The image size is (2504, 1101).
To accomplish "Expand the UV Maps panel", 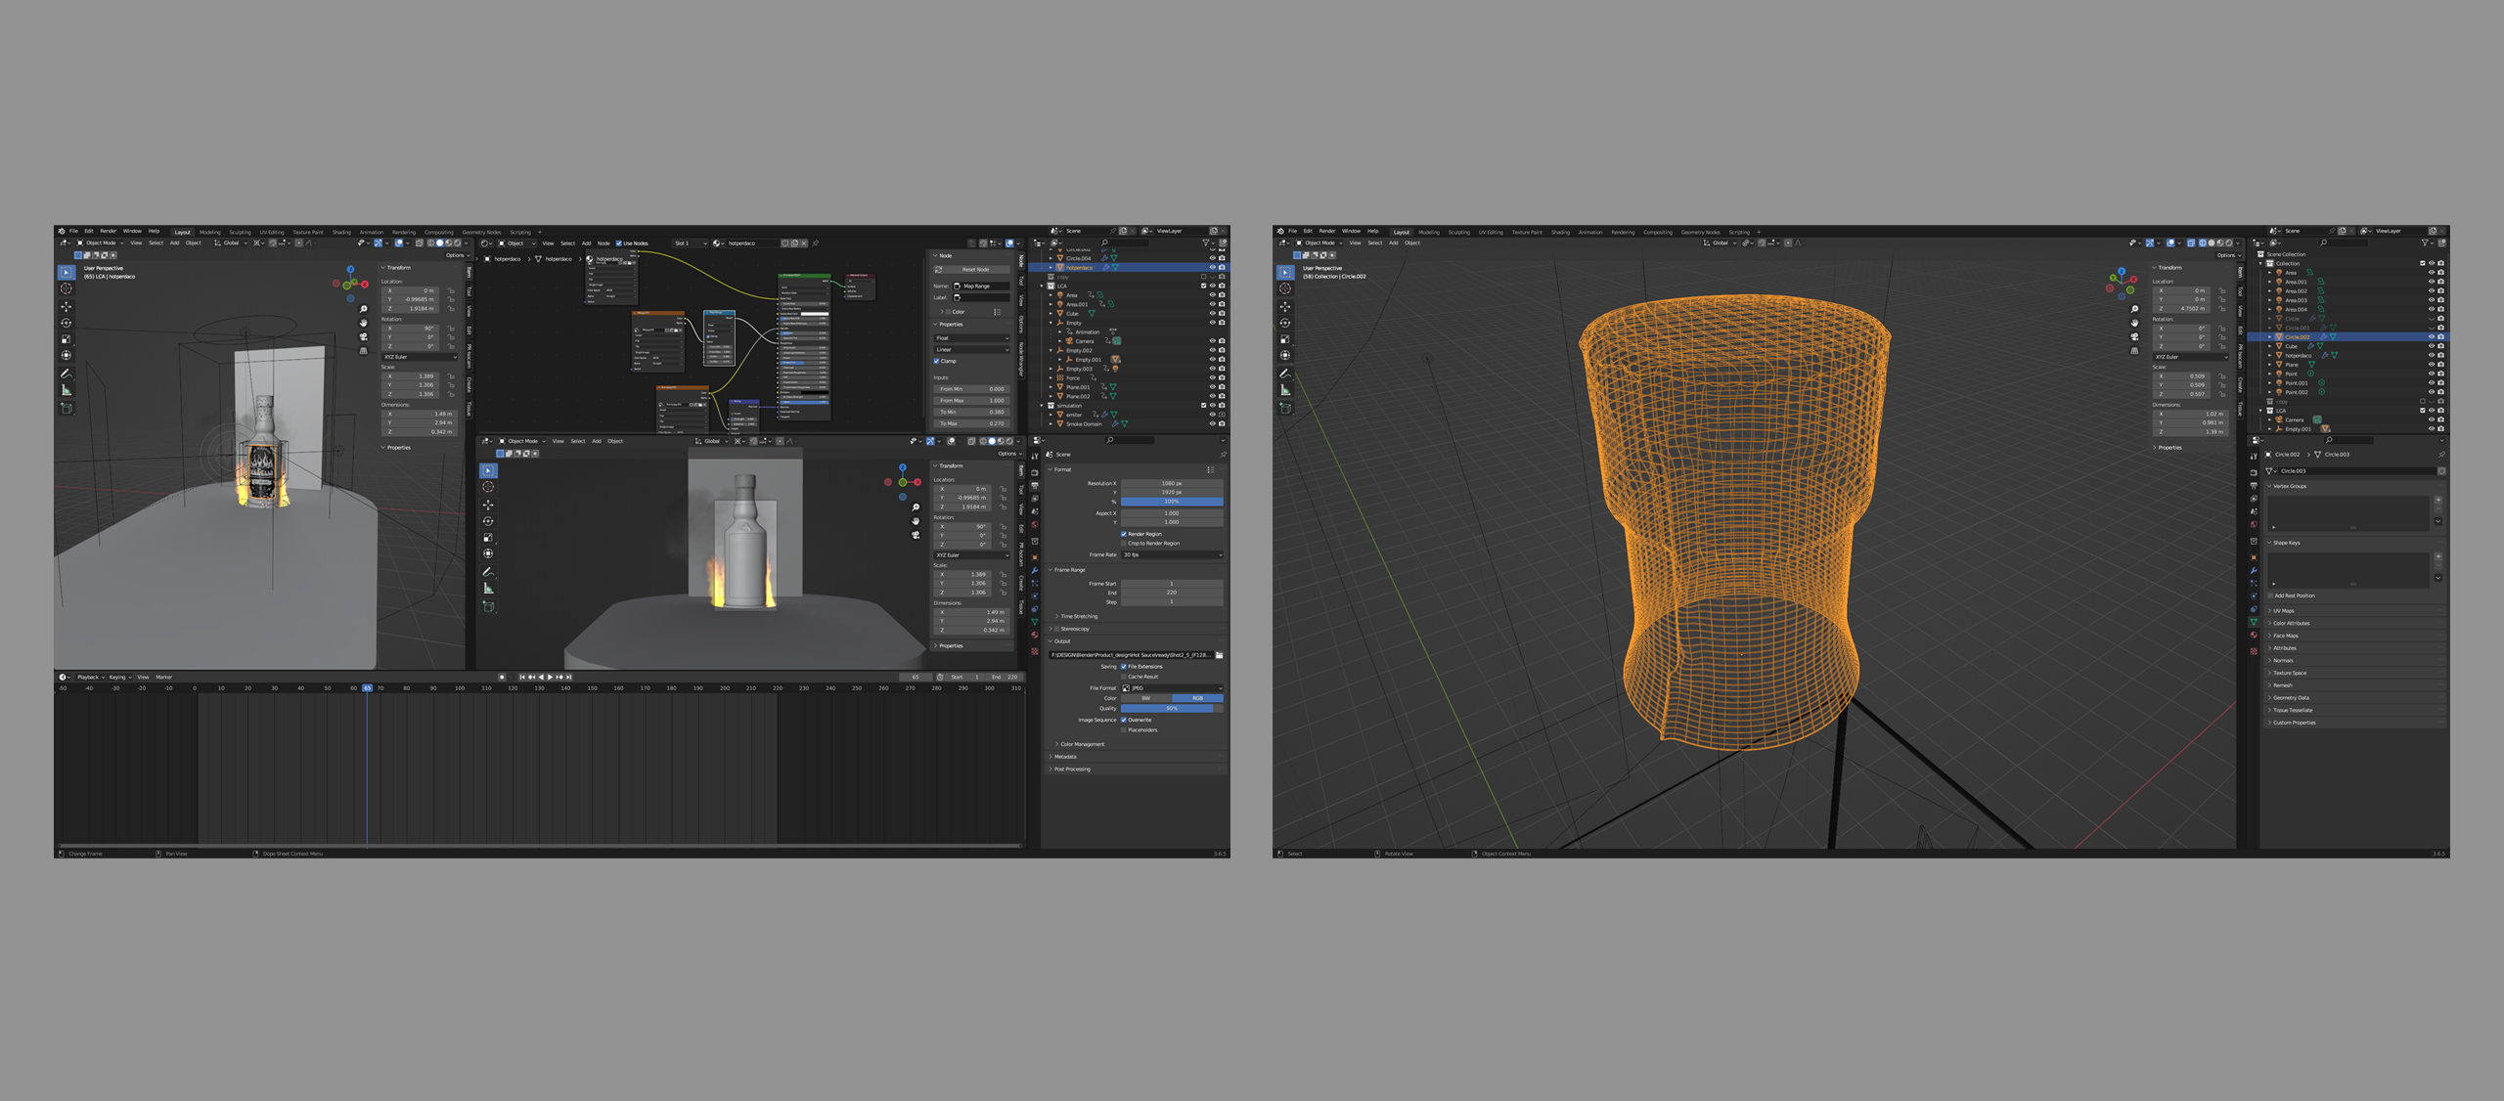I will pyautogui.click(x=2284, y=611).
